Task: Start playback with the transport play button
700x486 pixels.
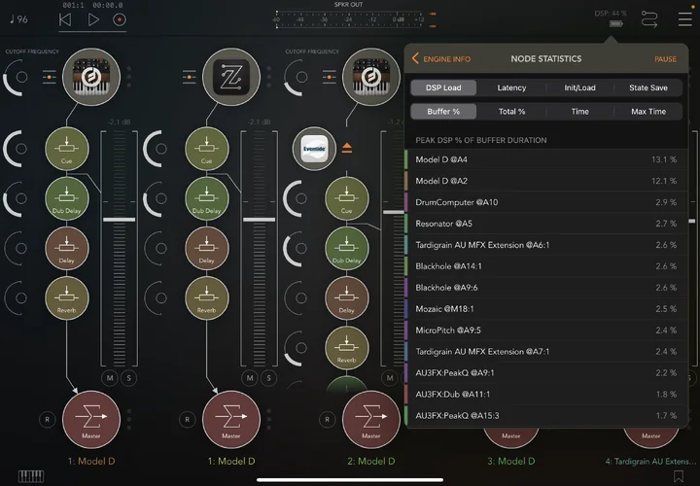Action: coord(93,18)
